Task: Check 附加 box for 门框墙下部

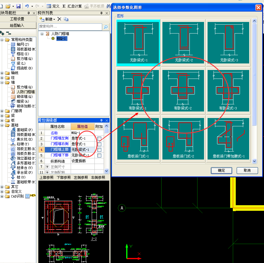Action: [x=99, y=155]
